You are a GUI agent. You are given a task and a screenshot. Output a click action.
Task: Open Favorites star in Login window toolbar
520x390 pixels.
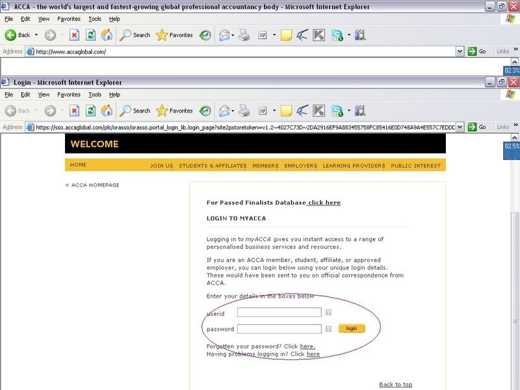click(174, 110)
